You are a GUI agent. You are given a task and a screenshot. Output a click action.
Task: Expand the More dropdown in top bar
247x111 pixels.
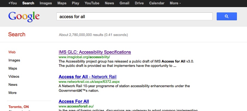[175, 3]
